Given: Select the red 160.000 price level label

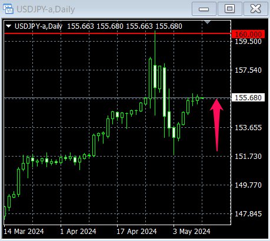Looking at the screenshot, I should tap(248, 35).
